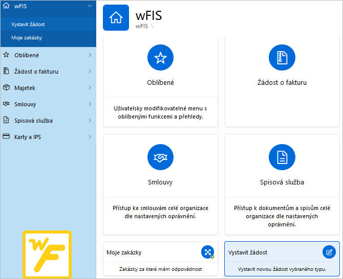Click the wFIS breadcrumb link
The width and height of the screenshot is (343, 279).
pyautogui.click(x=141, y=26)
